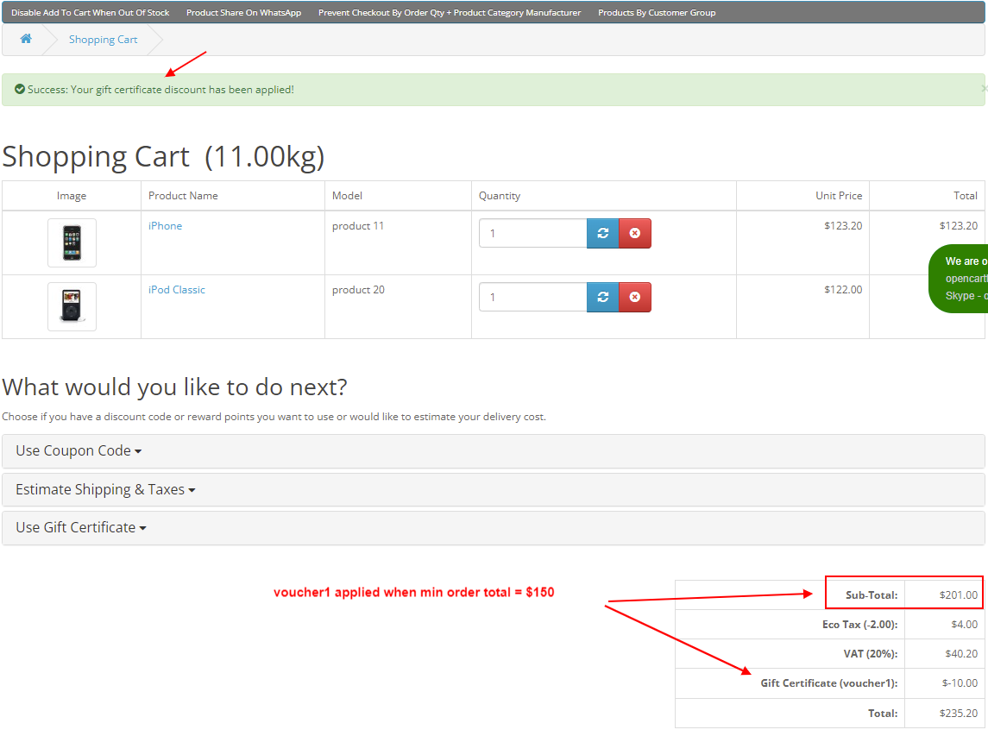The image size is (988, 736).
Task: Dismiss the gift certificate success message
Action: click(x=984, y=87)
